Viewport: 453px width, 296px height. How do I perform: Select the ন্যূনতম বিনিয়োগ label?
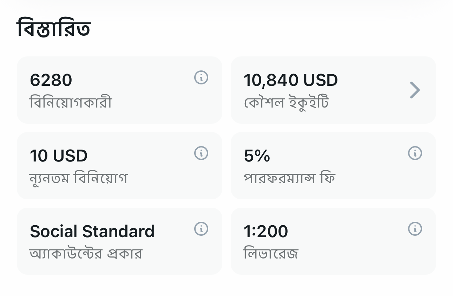coord(78,179)
